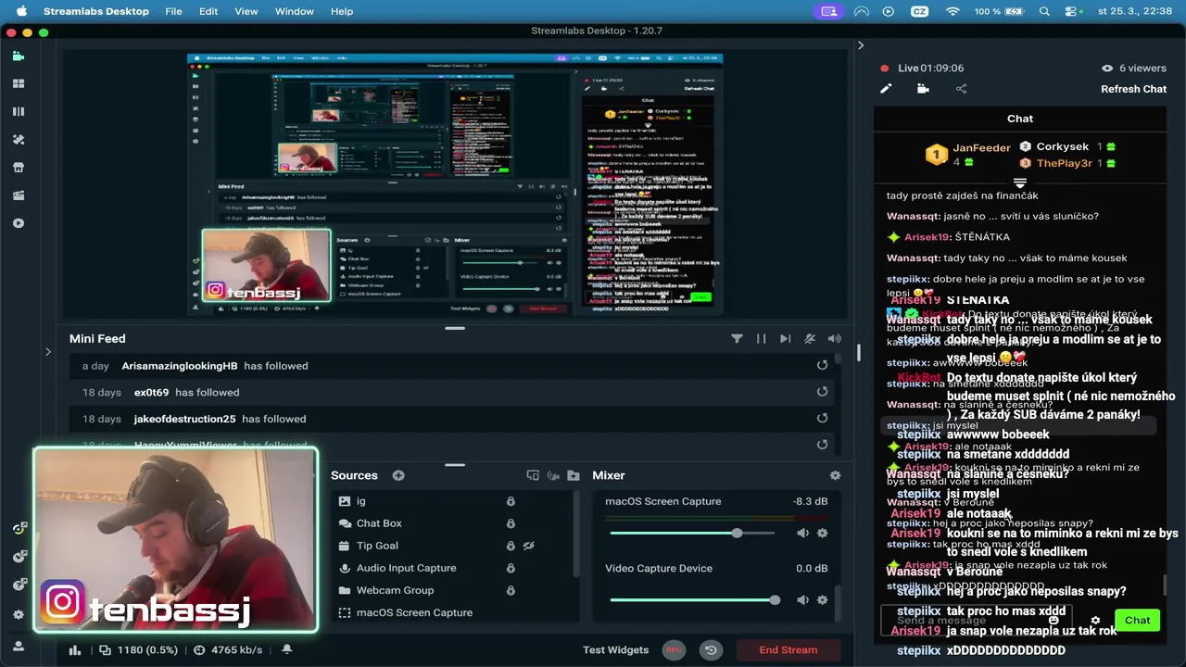Click camera icon beside edit pencil

[923, 89]
